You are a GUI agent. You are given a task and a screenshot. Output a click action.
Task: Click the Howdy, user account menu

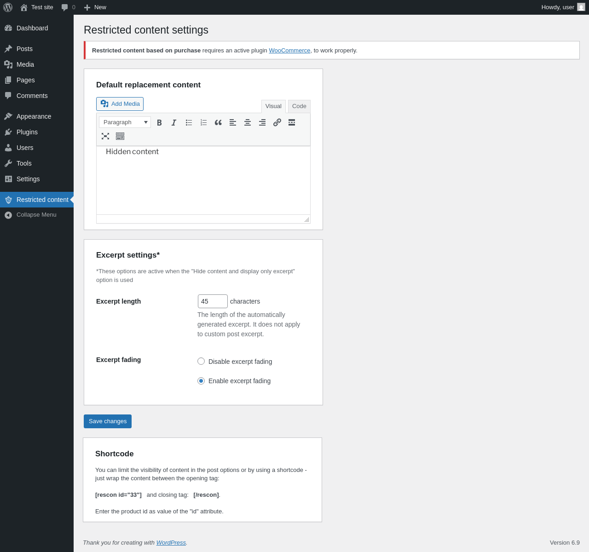coord(563,7)
